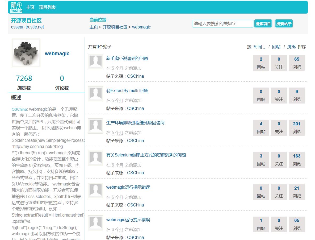Click the 共有0个帖子 count text
The image size is (315, 240).
click(x=100, y=47)
